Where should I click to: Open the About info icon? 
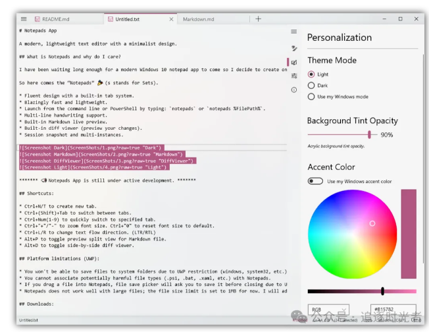294,90
